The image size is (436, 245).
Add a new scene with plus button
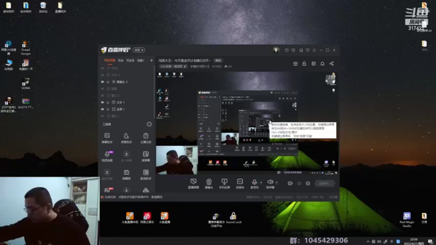152,60
